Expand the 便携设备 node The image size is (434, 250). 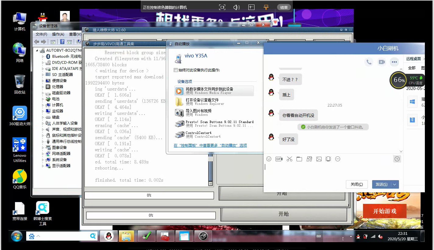coord(43,81)
